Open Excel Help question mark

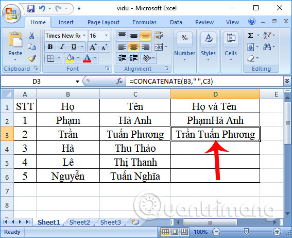(x=252, y=22)
